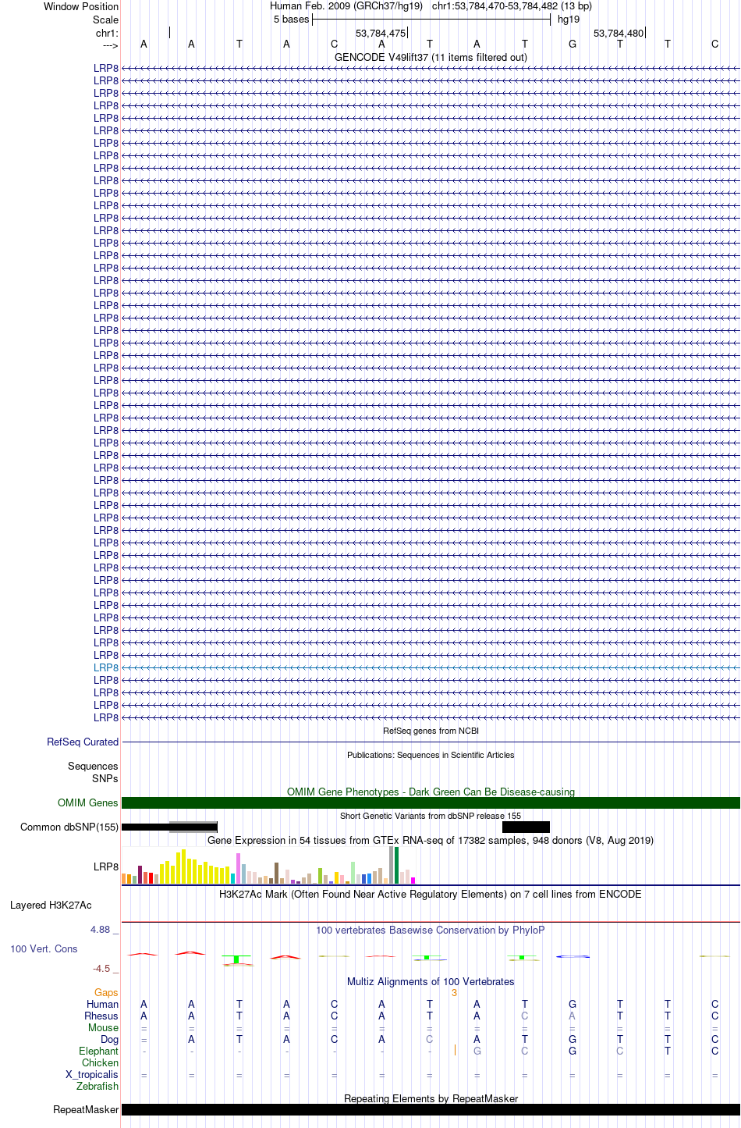Click the orange Gaps row label
The width and height of the screenshot is (741, 1128).
coord(106,992)
